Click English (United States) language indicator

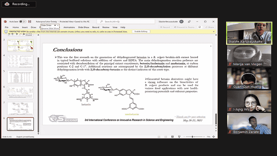tap(25, 137)
